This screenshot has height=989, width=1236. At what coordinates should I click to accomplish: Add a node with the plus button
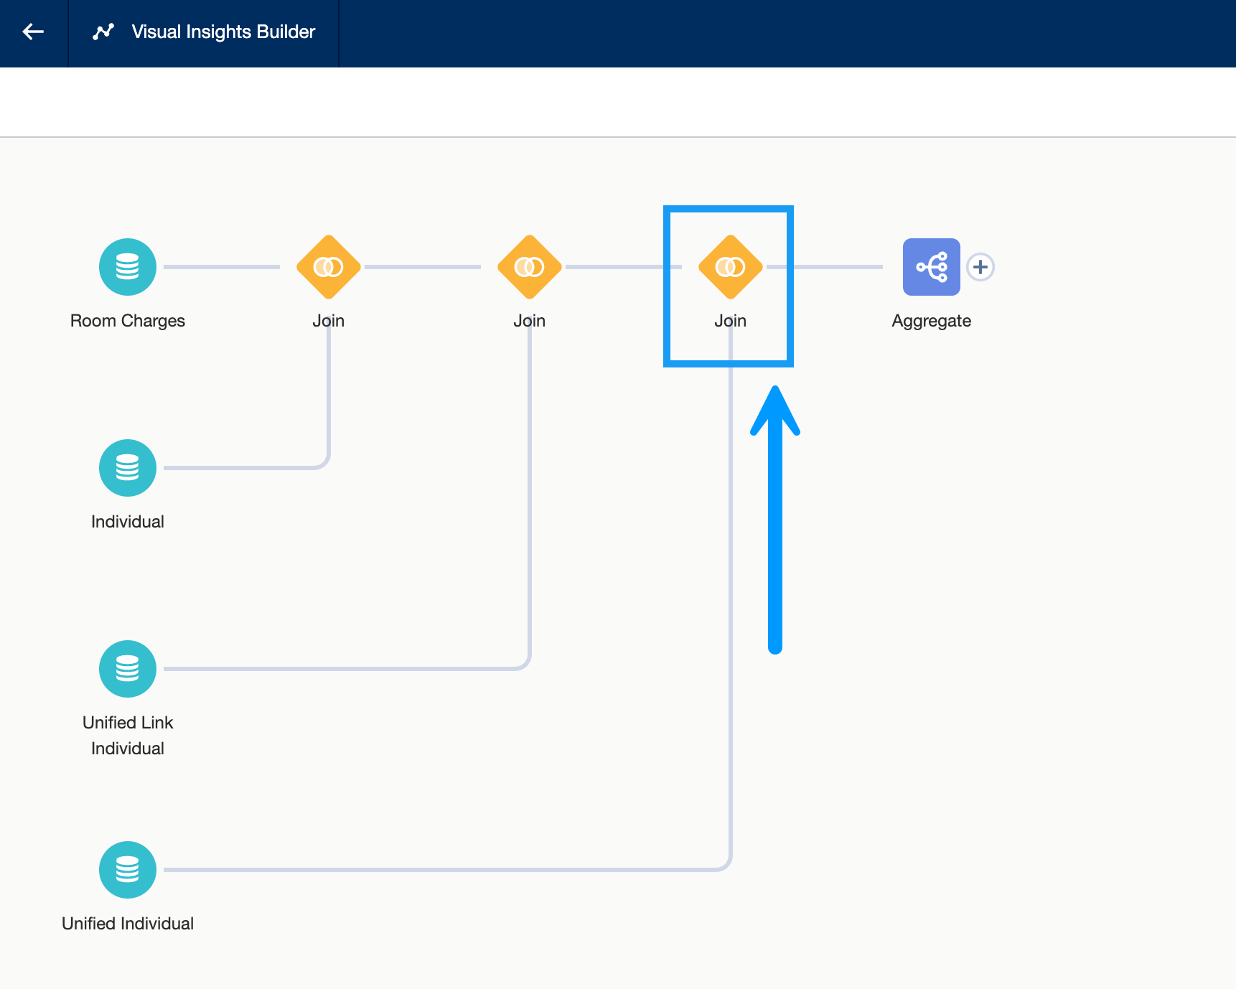[980, 267]
